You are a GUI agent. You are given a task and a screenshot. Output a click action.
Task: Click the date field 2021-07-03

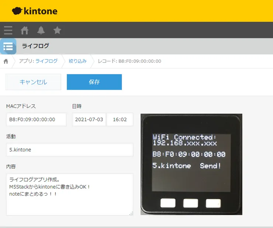pyautogui.click(x=89, y=120)
